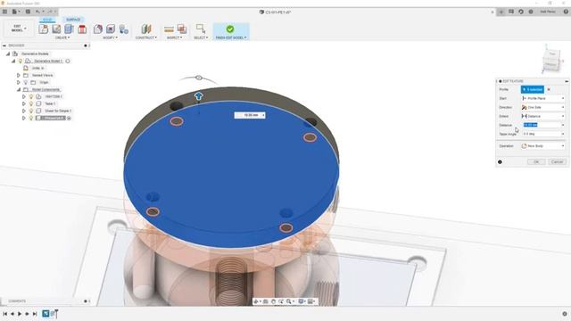Jump to timeline start
571x321 pixels.
(4, 314)
